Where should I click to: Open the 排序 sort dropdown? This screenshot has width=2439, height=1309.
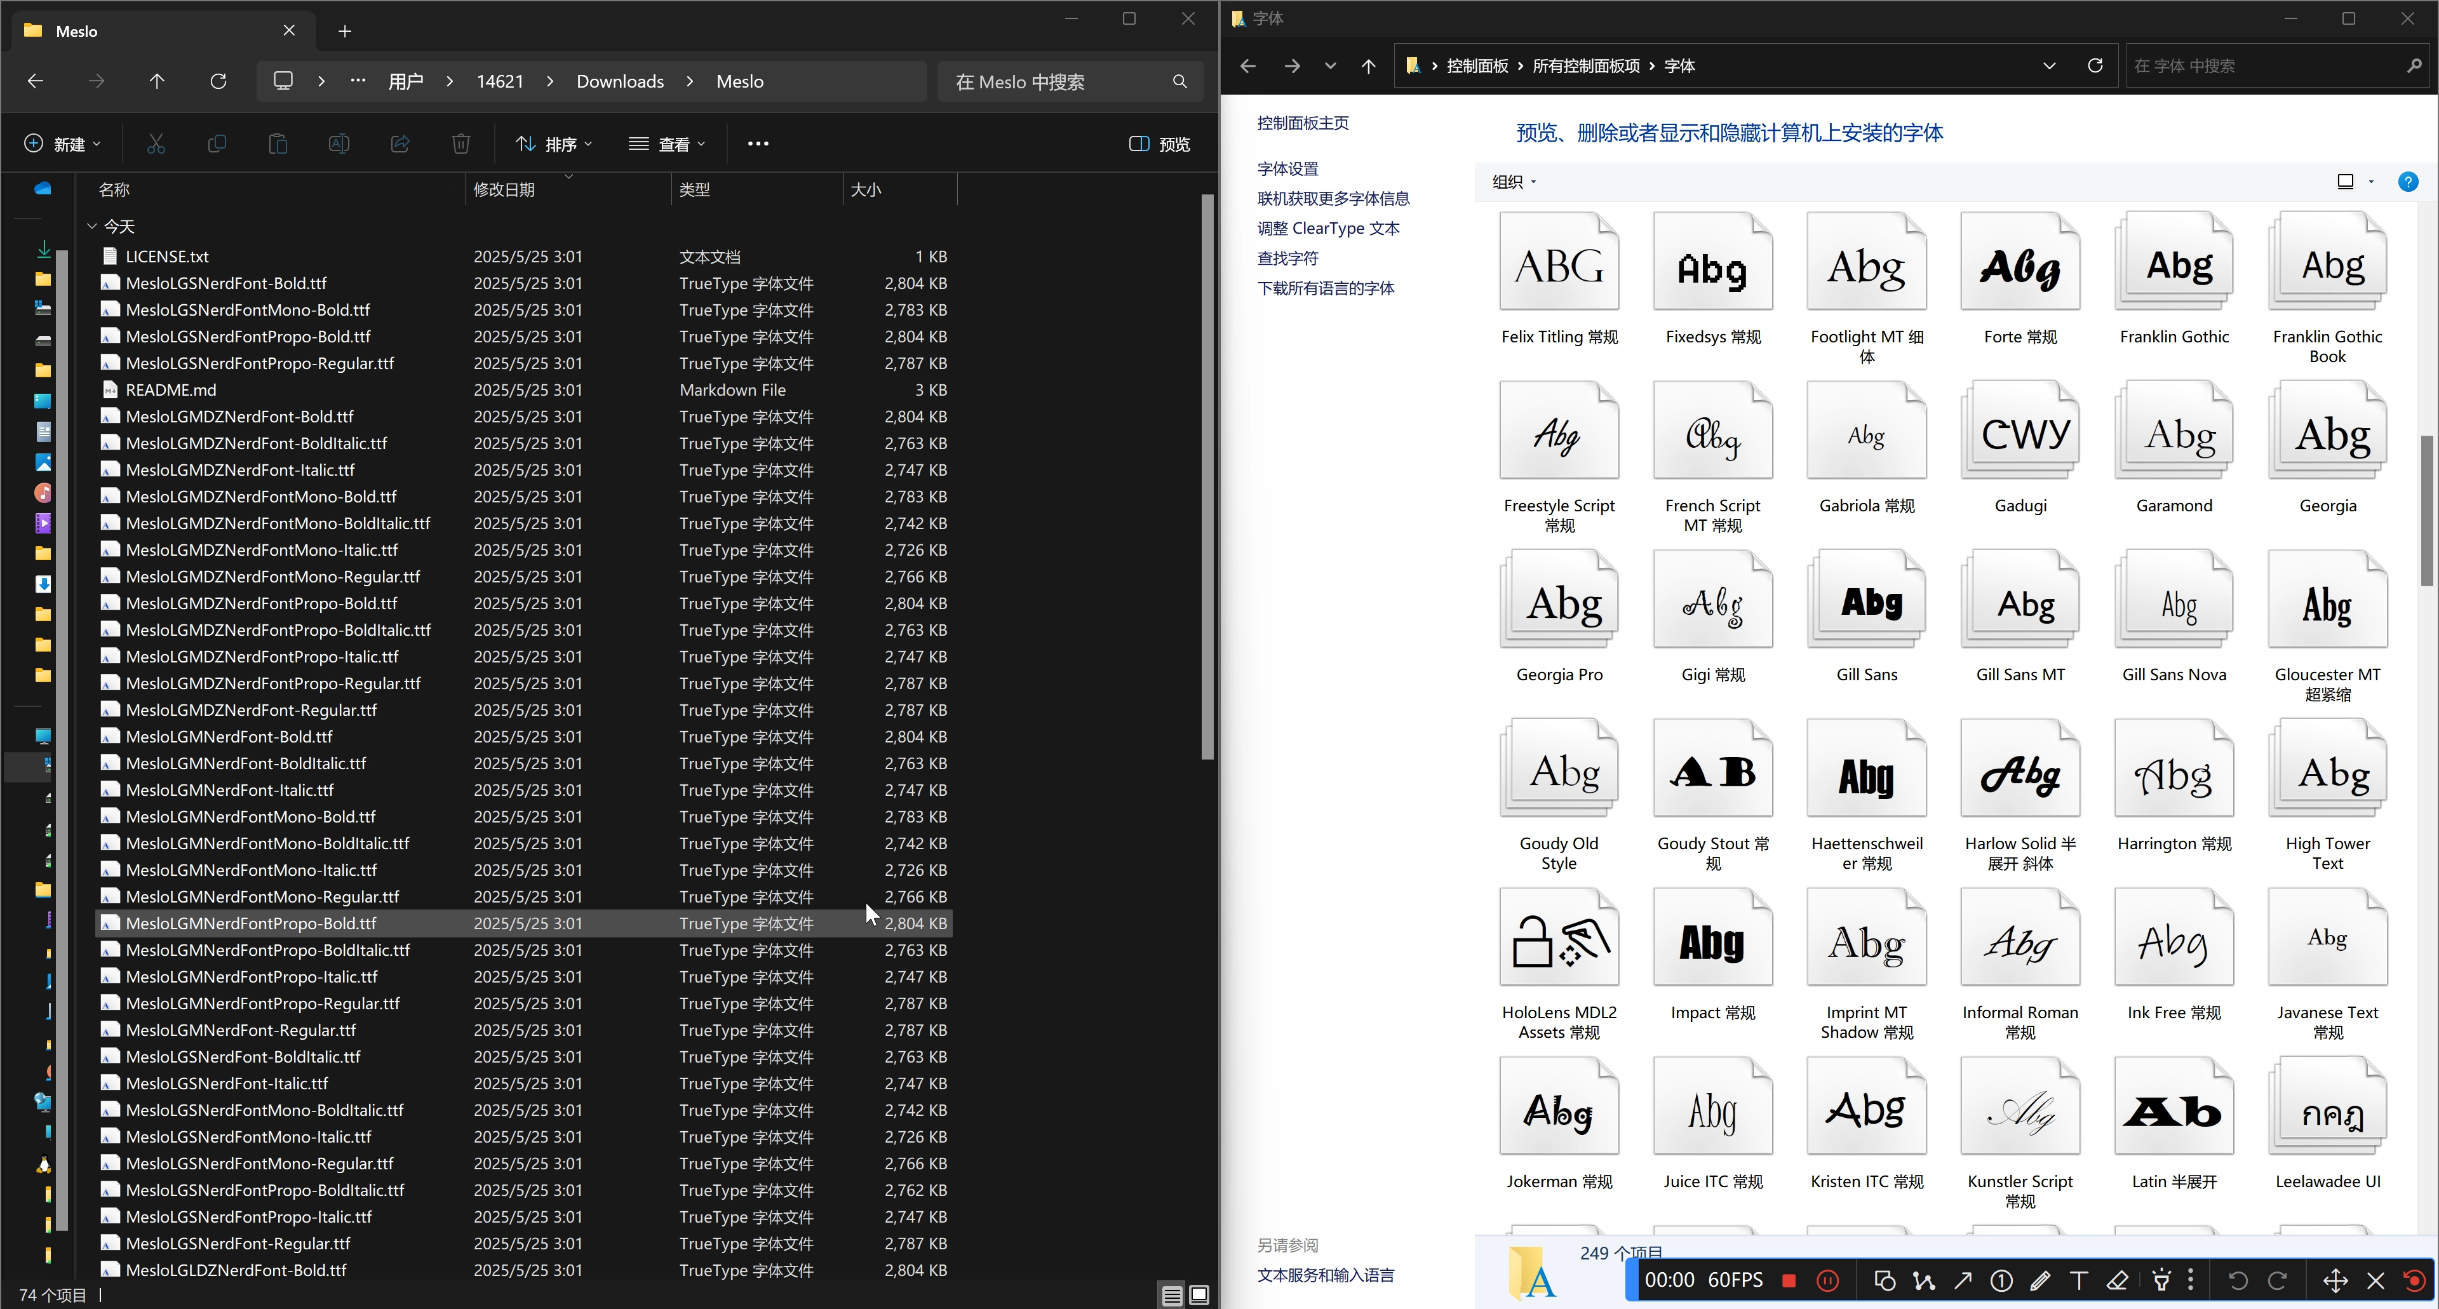(x=554, y=144)
